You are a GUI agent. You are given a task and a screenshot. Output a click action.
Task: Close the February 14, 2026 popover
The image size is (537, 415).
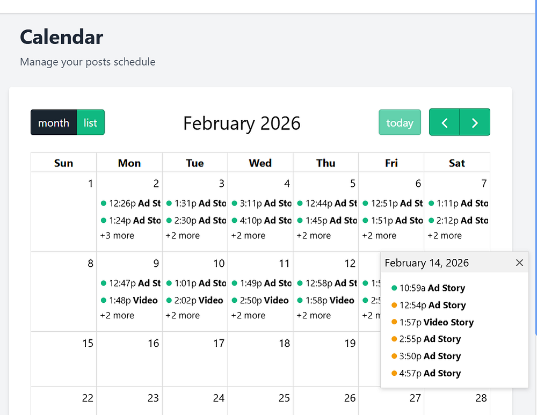[519, 263]
